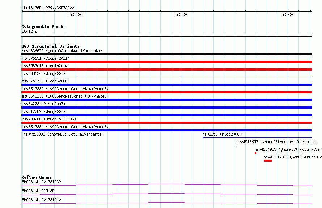This screenshot has width=322, height=208.
Task: Open the nsv4510083 gnomAD variant label
Action: [x=63, y=134]
